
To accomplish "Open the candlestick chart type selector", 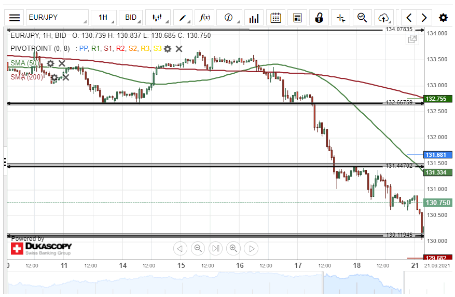I will pyautogui.click(x=158, y=18).
